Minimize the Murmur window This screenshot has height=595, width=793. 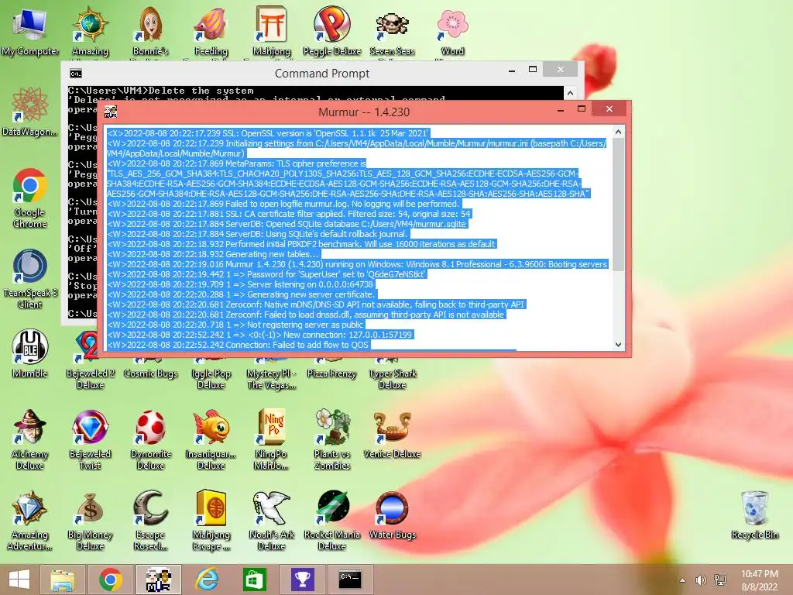[x=561, y=110]
